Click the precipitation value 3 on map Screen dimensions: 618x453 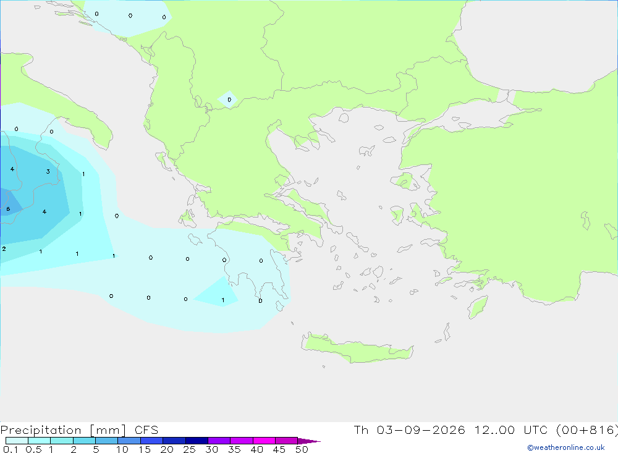click(48, 172)
